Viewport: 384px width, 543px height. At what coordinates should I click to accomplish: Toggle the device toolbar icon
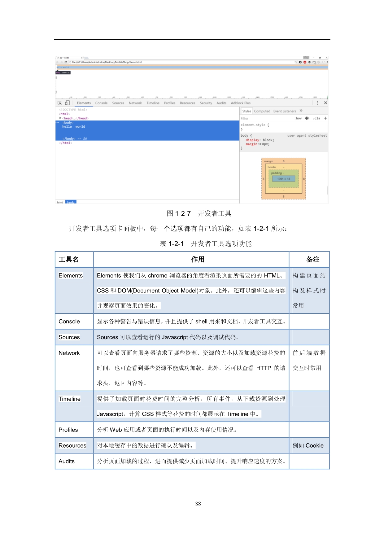click(67, 103)
